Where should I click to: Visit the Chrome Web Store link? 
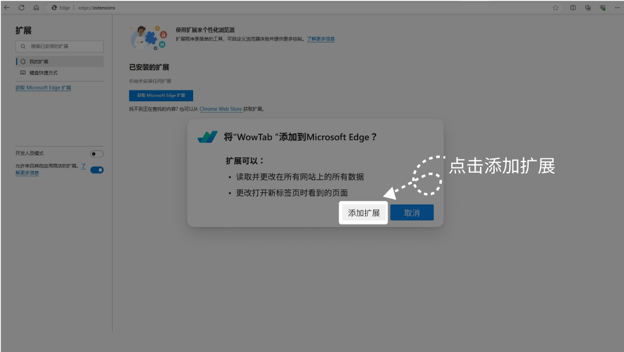[x=221, y=109]
